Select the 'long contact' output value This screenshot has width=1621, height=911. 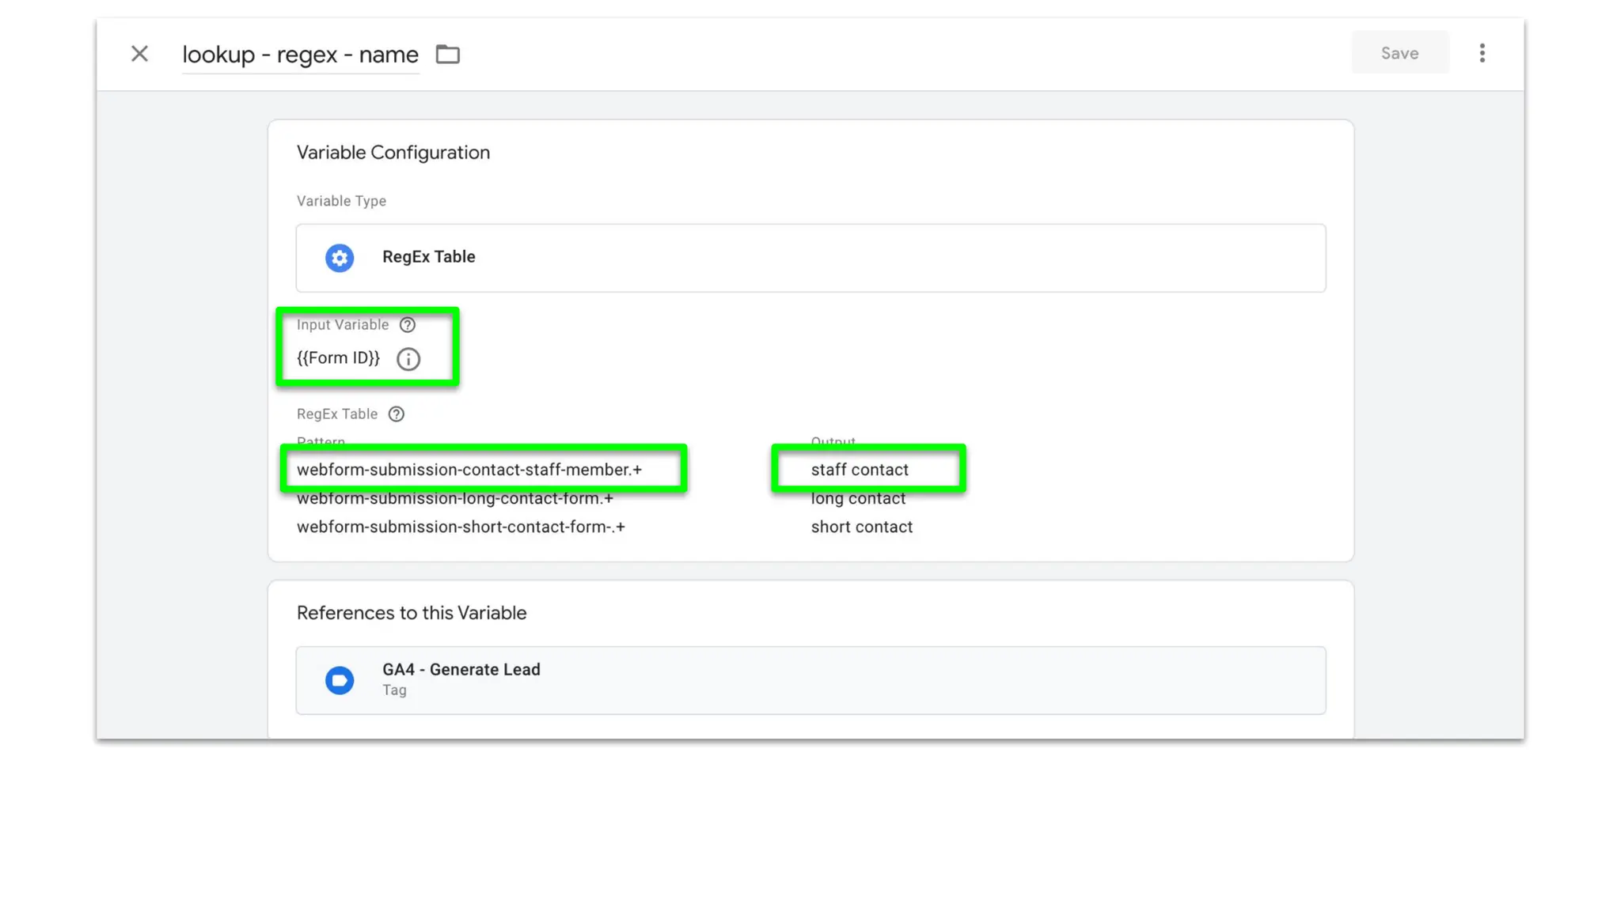(x=858, y=499)
